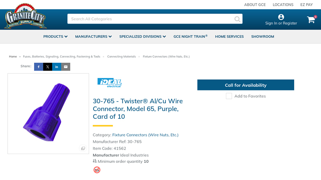Click the Ideal Electrical brand logo
The image size is (321, 180).
click(x=109, y=82)
